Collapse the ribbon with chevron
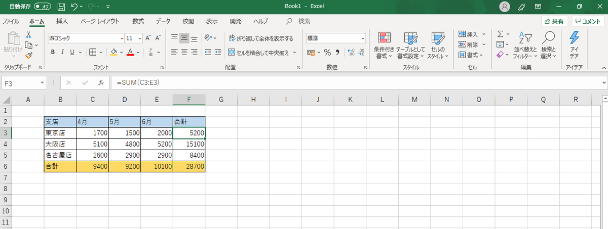 (x=603, y=67)
